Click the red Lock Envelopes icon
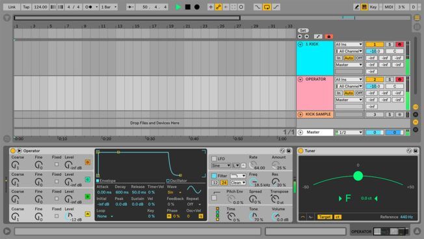The image size is (424, 239). pyautogui.click(x=329, y=36)
